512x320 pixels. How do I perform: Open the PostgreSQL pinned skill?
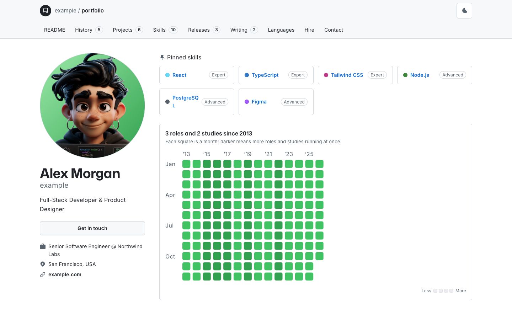pos(185,102)
